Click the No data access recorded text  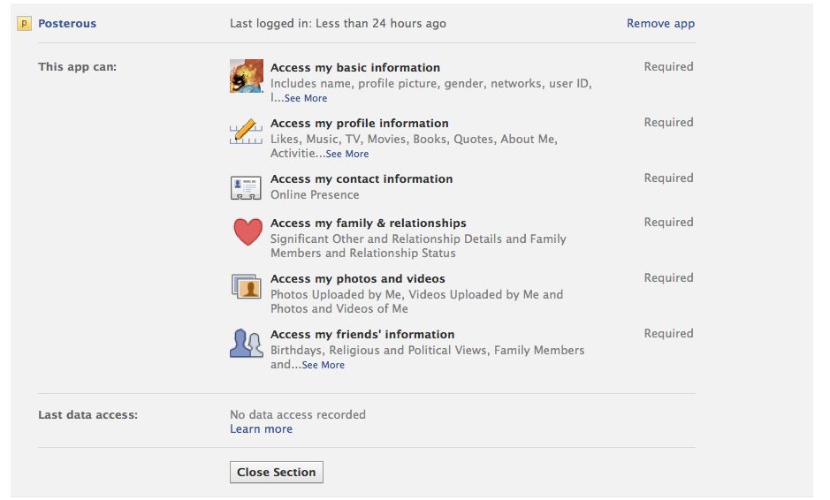coord(297,414)
